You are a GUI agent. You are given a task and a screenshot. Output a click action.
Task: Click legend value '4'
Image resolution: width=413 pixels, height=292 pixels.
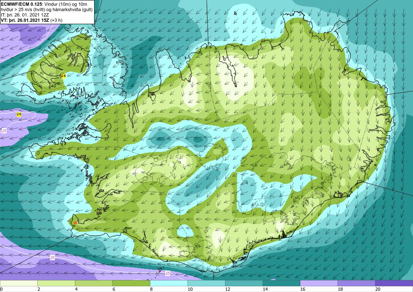tap(76, 290)
